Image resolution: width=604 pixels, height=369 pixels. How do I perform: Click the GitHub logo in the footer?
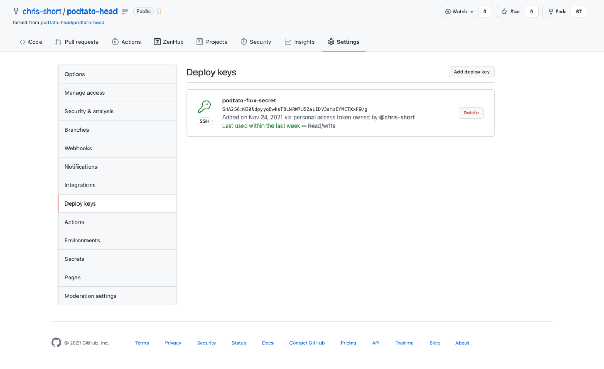56,343
